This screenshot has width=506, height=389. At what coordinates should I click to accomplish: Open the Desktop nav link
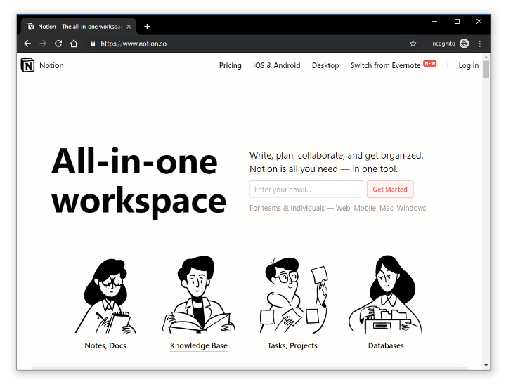tap(325, 65)
